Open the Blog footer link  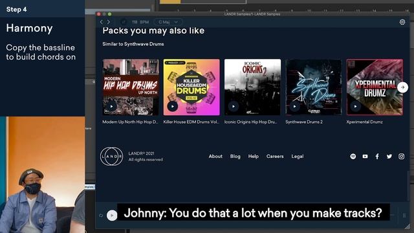235,157
